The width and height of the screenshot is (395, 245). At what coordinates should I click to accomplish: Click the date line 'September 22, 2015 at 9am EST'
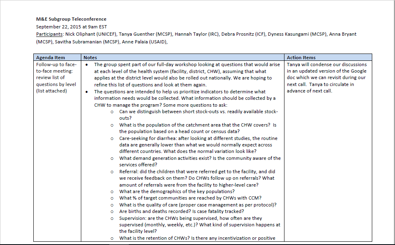[71, 27]
